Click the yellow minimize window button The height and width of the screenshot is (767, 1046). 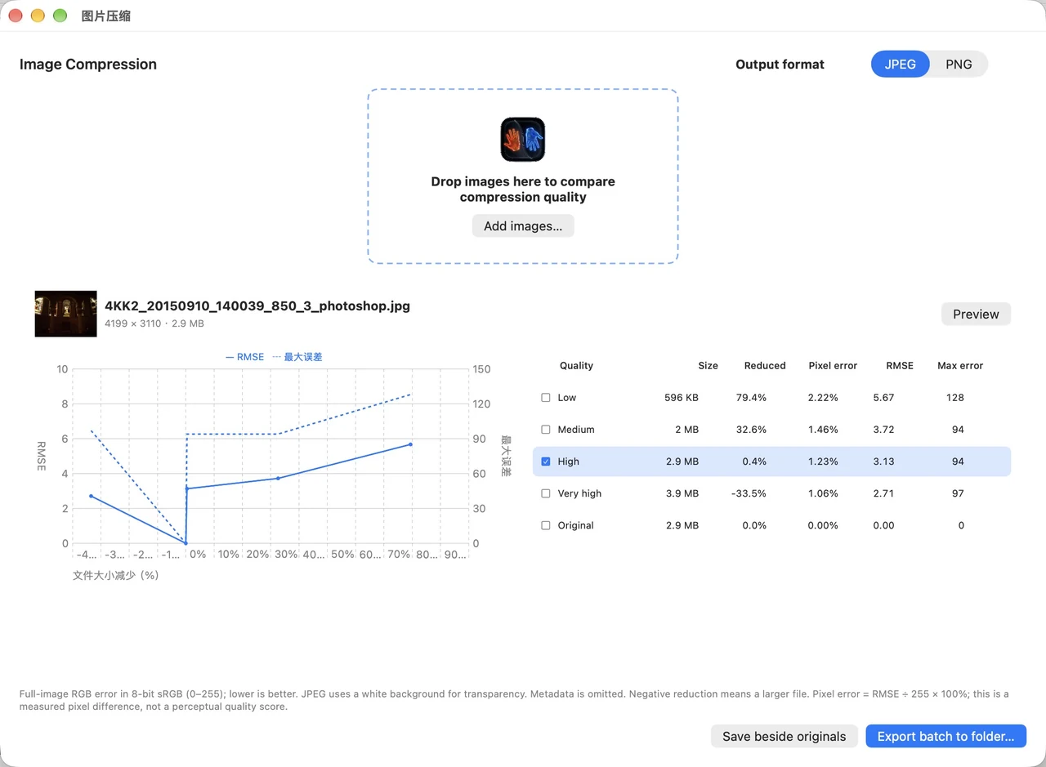coord(38,16)
